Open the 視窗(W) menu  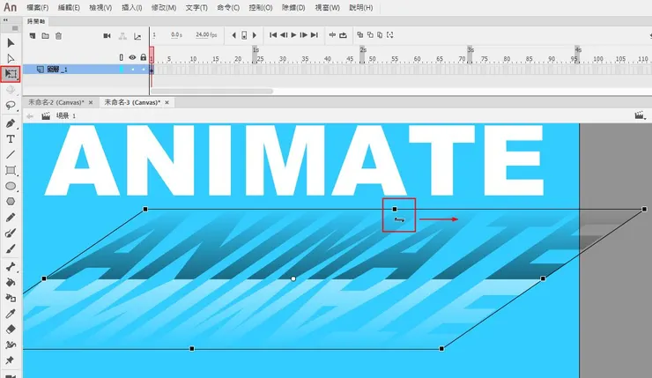click(x=327, y=7)
